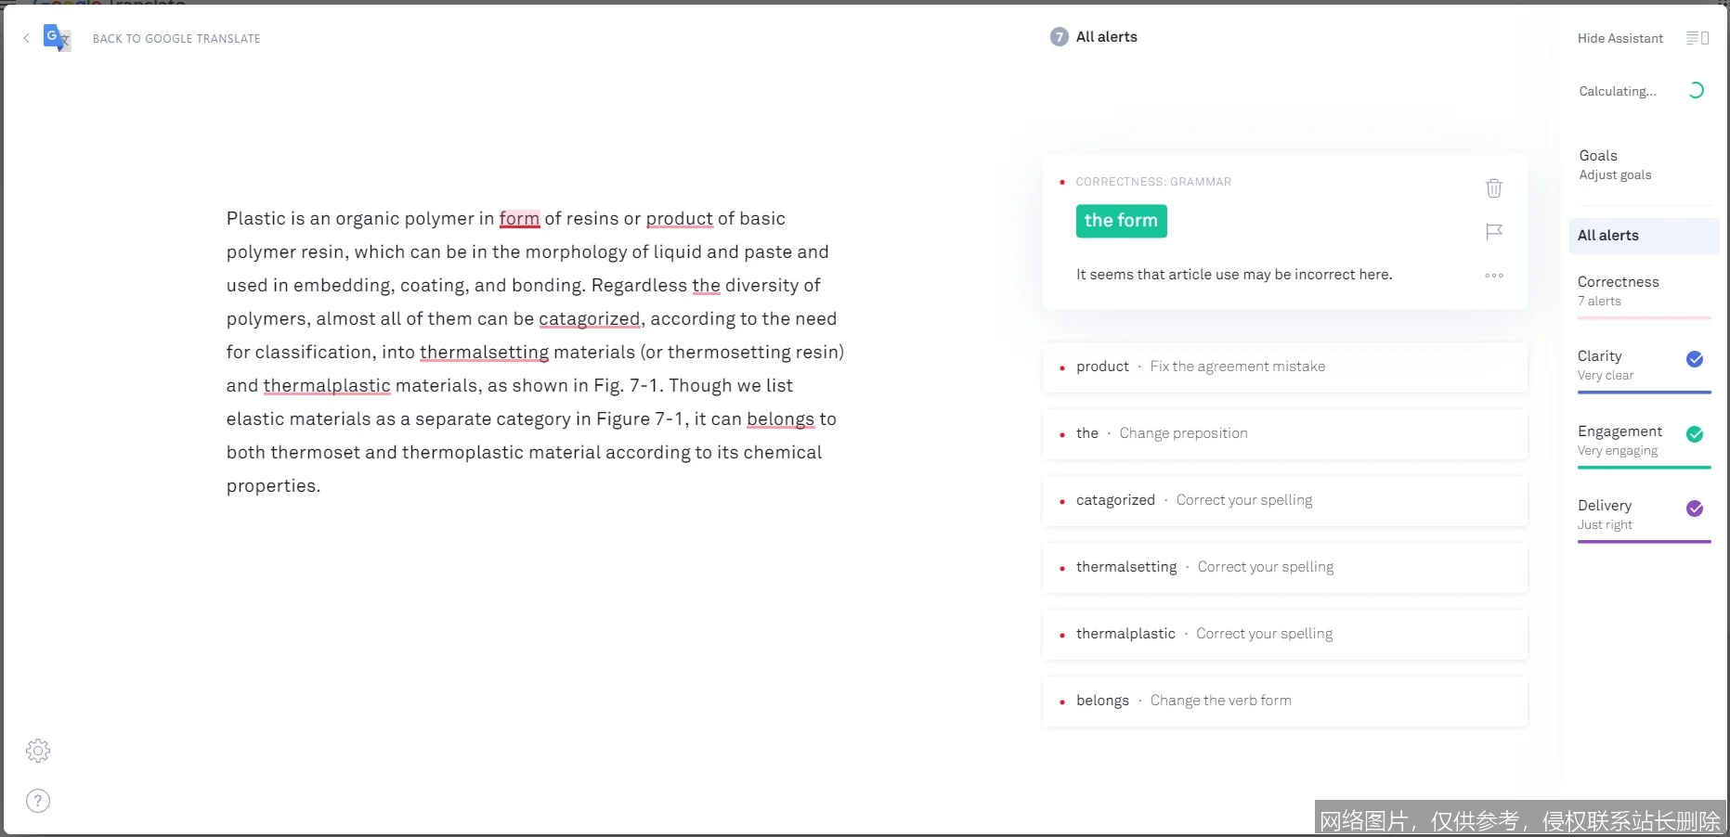Screen dimensions: 1730x837
Task: Open settings with the gear icon
Action: click(38, 751)
